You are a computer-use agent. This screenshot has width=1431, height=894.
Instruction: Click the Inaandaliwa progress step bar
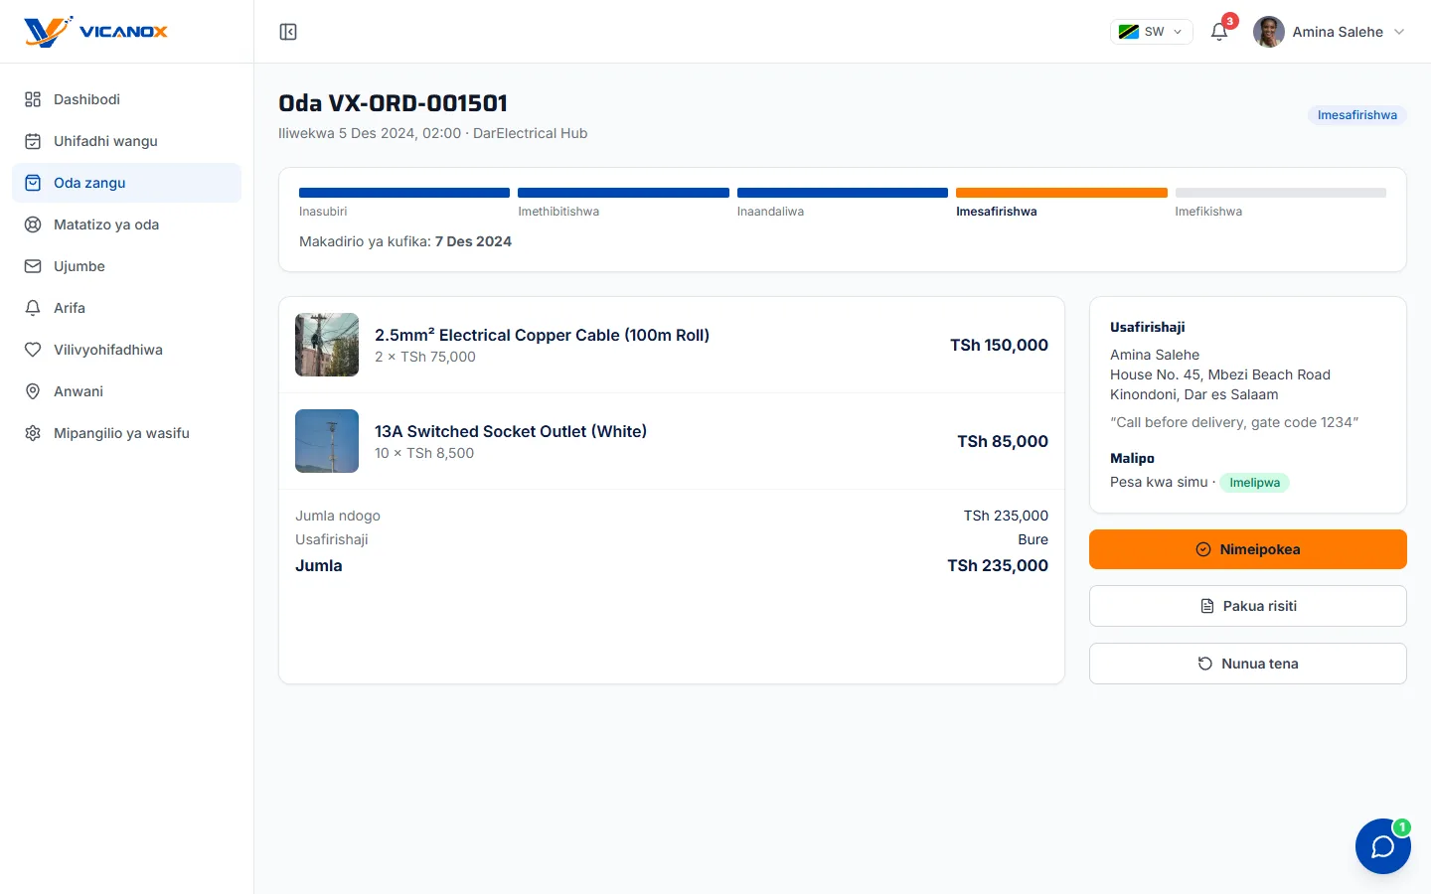point(843,193)
